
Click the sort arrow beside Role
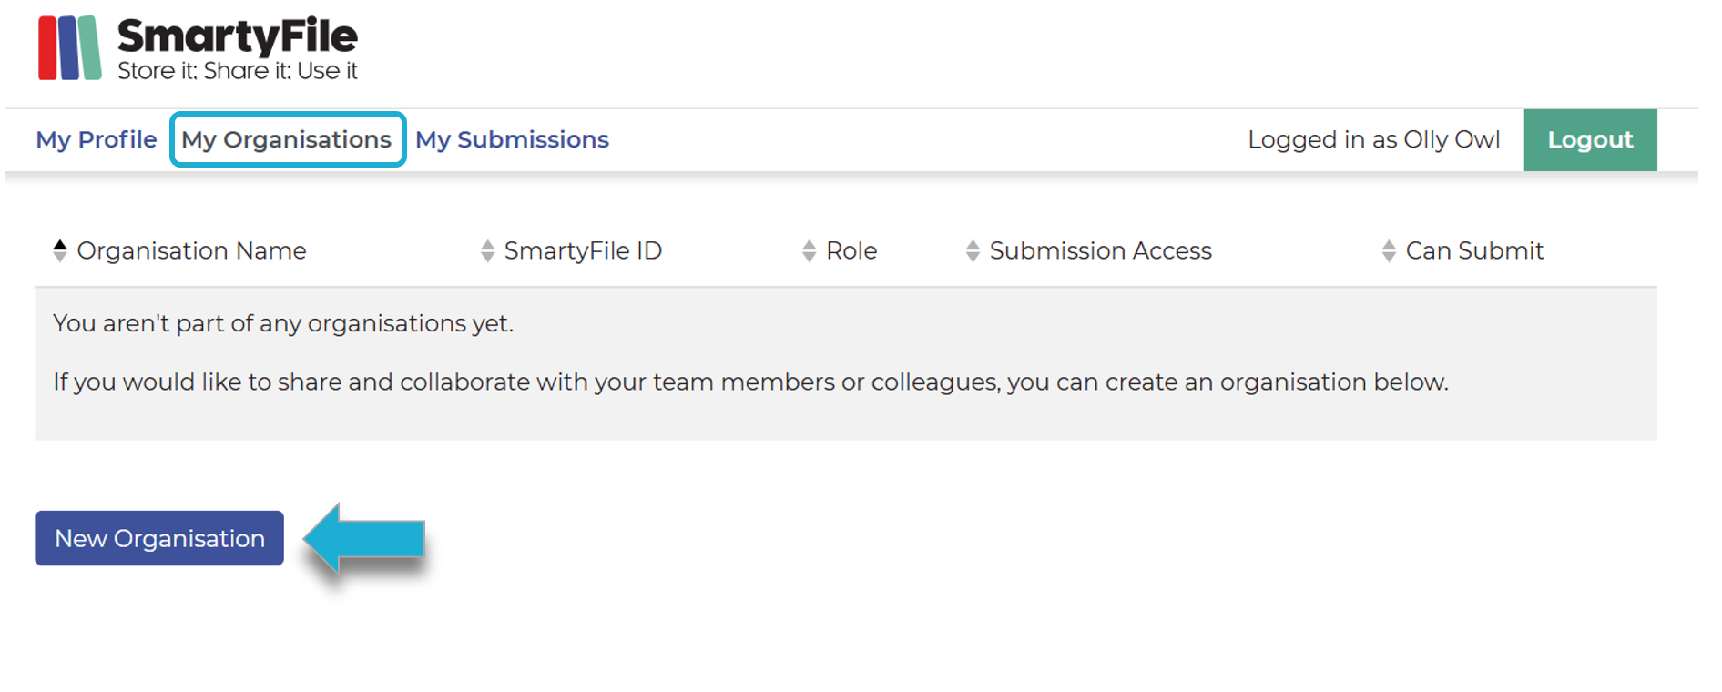pyautogui.click(x=809, y=250)
